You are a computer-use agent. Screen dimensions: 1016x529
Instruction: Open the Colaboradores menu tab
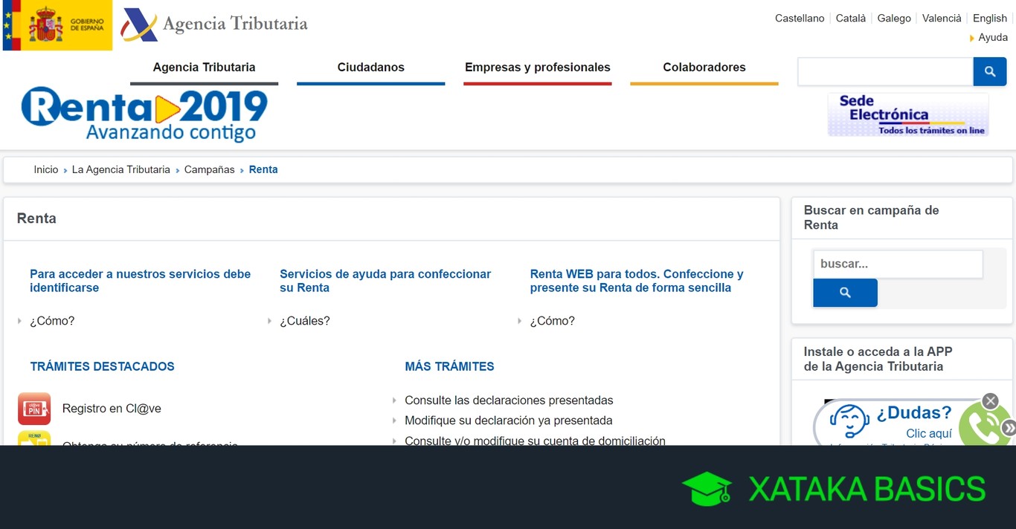tap(704, 68)
